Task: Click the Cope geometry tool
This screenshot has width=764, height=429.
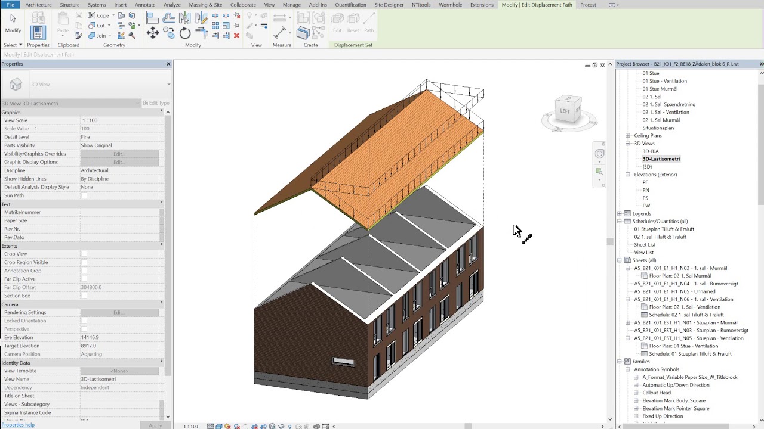Action: [x=98, y=15]
